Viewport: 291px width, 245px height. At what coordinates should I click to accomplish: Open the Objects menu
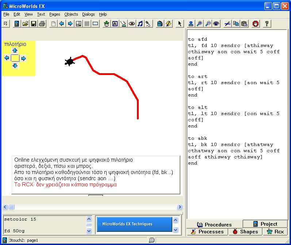pyautogui.click(x=71, y=14)
